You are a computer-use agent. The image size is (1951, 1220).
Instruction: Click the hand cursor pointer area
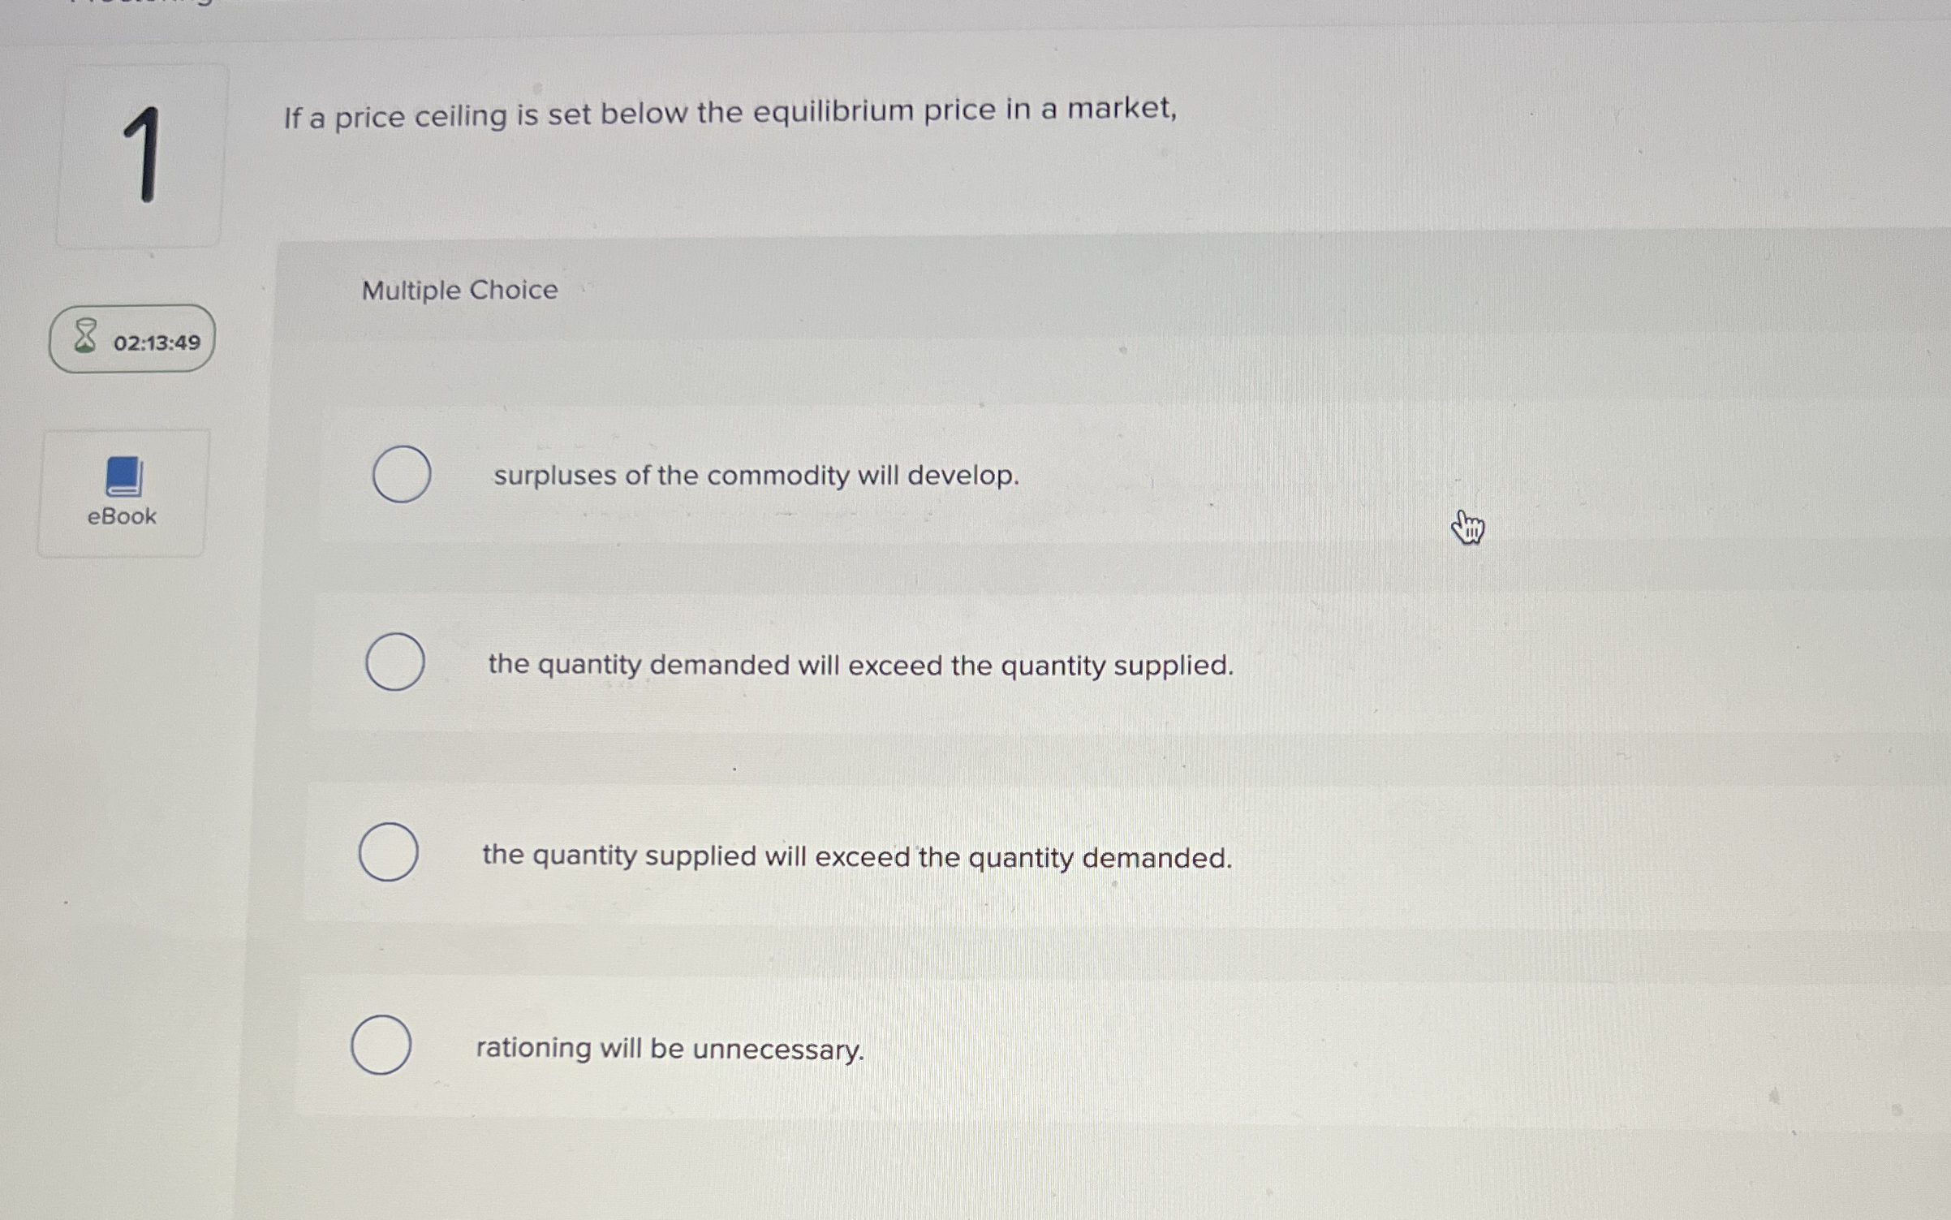pyautogui.click(x=1466, y=528)
